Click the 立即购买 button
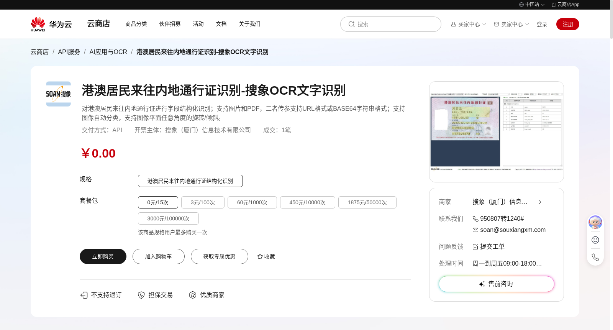The height and width of the screenshot is (330, 613). tap(103, 256)
